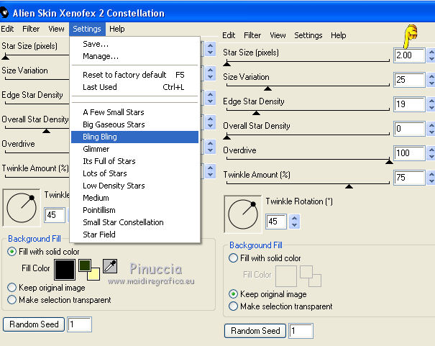The width and height of the screenshot is (435, 346).
Task: Choose Small Star Constellation preset
Action: 134,222
